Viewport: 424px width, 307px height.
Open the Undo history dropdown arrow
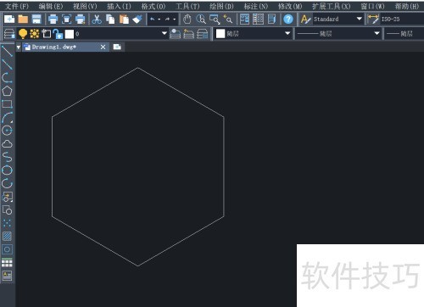(x=159, y=20)
